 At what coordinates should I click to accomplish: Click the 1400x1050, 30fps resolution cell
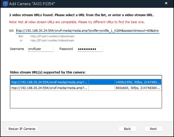coord(138,82)
